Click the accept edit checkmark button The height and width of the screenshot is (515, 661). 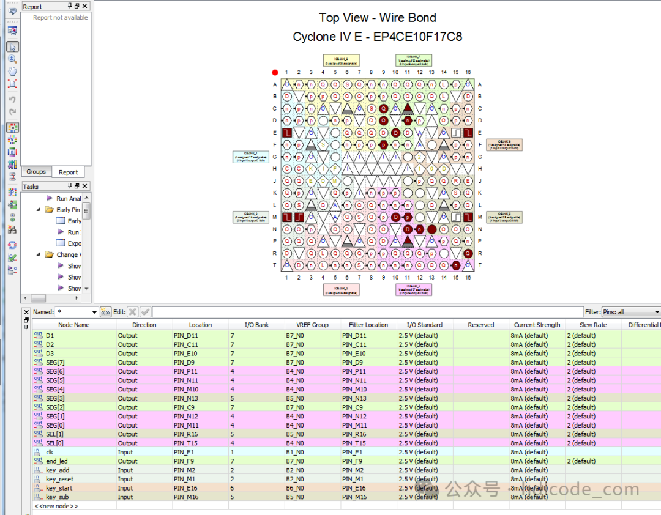146,312
